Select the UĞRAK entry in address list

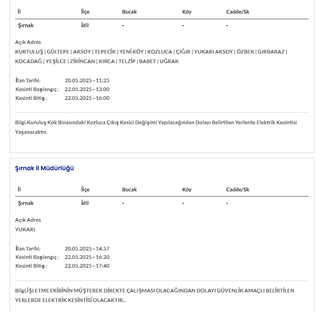[169, 61]
